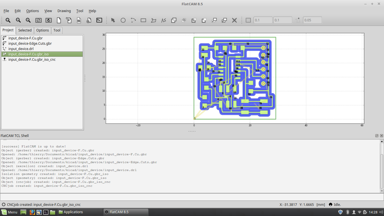Open the terminal taskbar launcher
384x216 pixels.
coord(46,212)
